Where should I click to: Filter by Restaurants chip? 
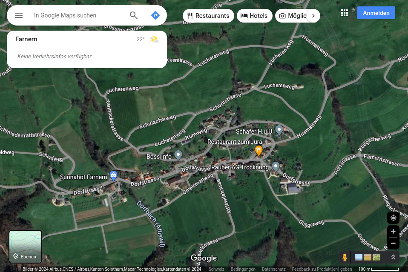click(208, 16)
